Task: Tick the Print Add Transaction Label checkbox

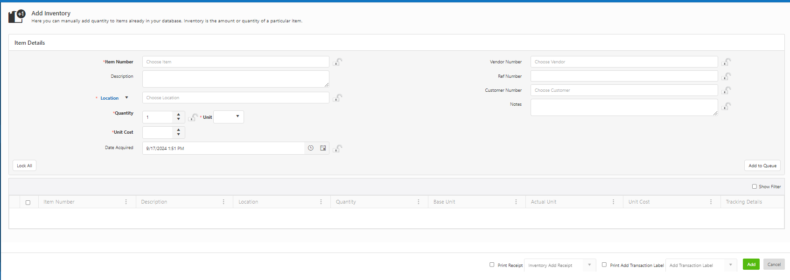Action: (604, 265)
